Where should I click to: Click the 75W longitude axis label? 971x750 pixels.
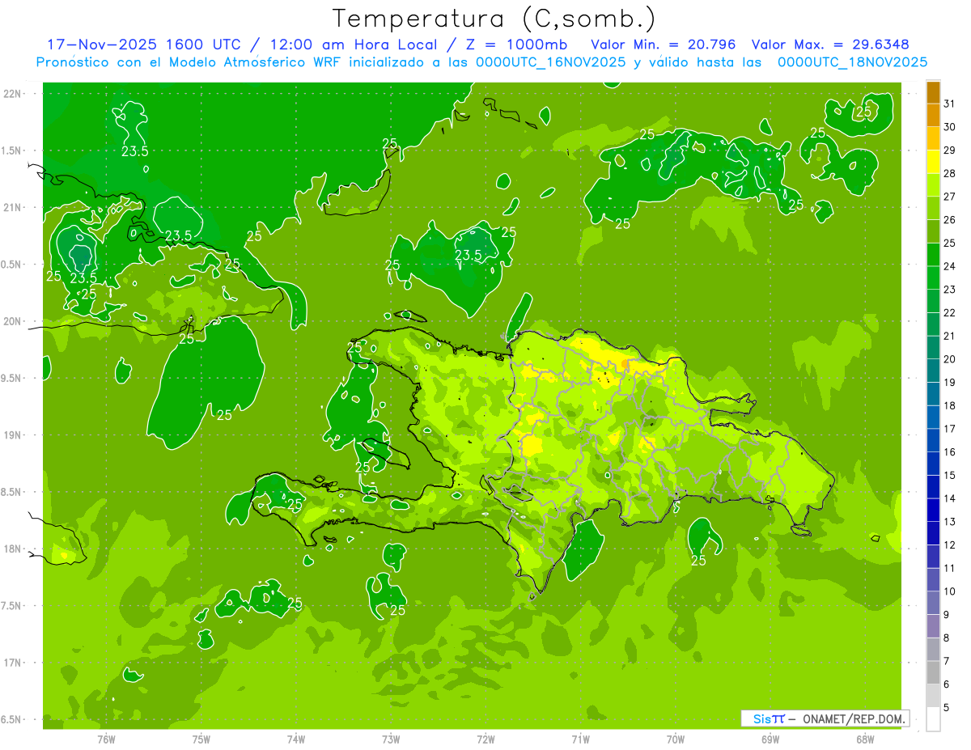coord(201,739)
